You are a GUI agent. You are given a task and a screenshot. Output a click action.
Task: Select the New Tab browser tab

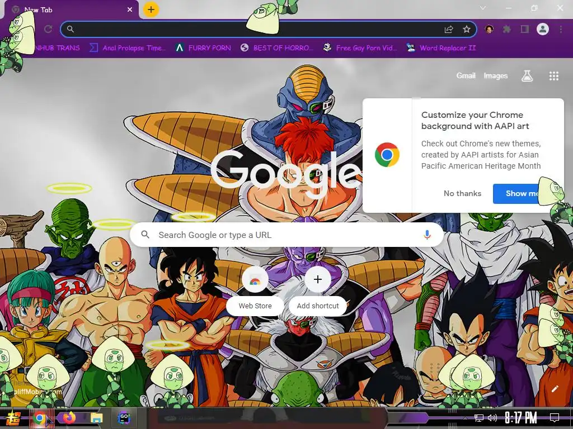(x=71, y=10)
